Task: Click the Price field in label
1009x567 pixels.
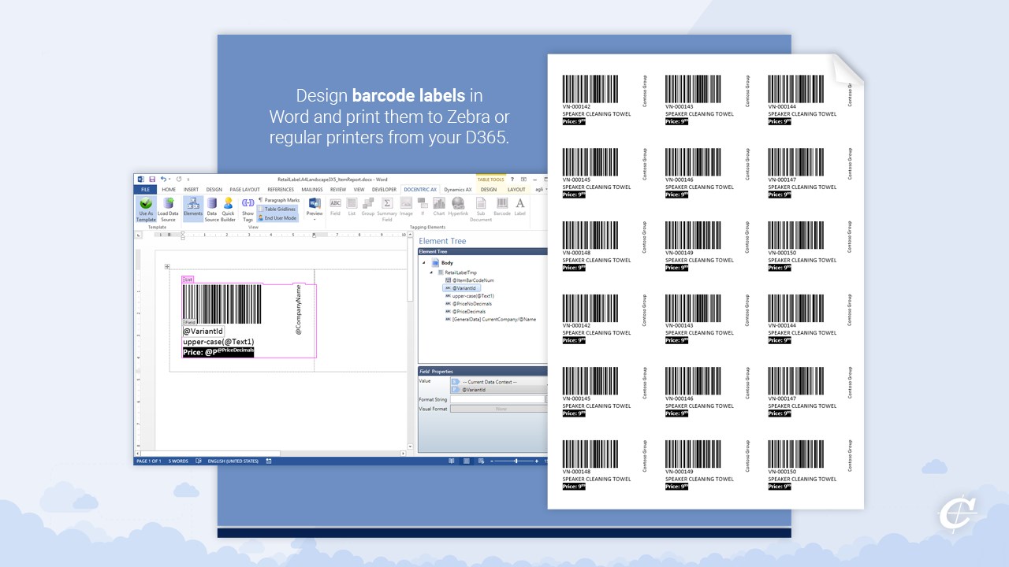Action: click(x=218, y=352)
